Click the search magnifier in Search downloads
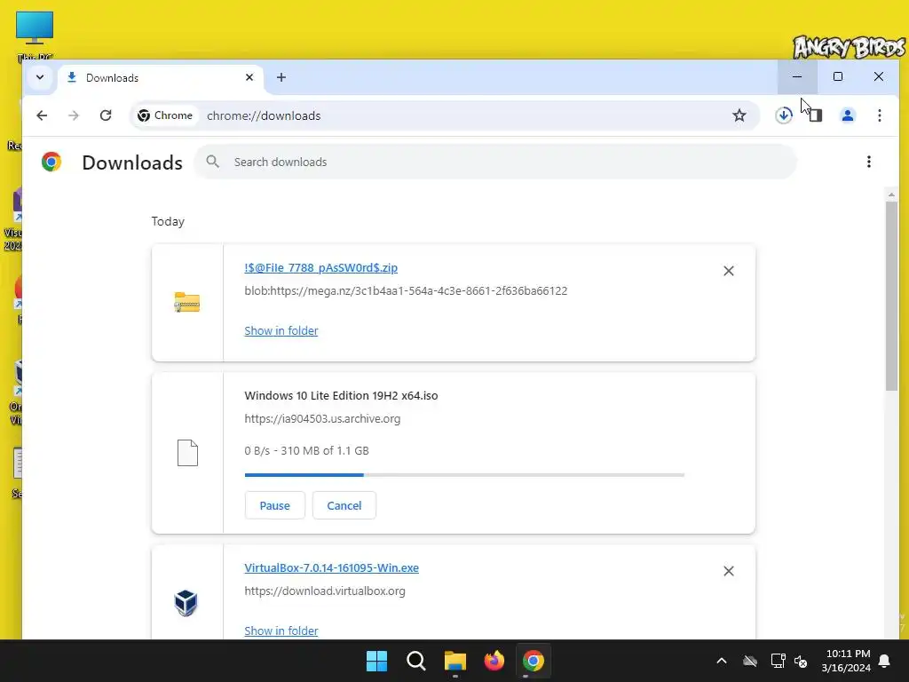909x682 pixels. click(213, 162)
